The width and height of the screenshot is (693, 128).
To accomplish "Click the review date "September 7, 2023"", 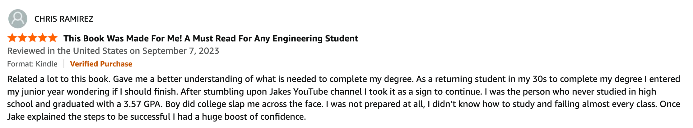I will pyautogui.click(x=181, y=51).
